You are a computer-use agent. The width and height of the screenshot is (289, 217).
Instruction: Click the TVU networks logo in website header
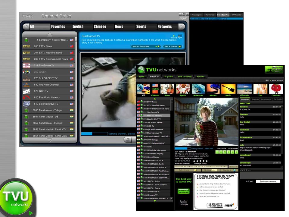point(157,70)
